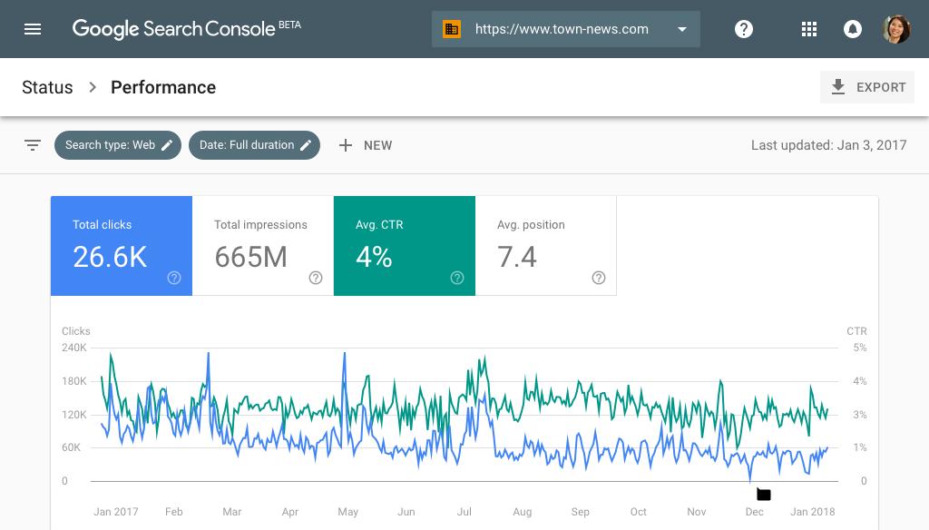This screenshot has width=929, height=530.
Task: Edit Search type: Web filter pencil
Action: [x=167, y=145]
